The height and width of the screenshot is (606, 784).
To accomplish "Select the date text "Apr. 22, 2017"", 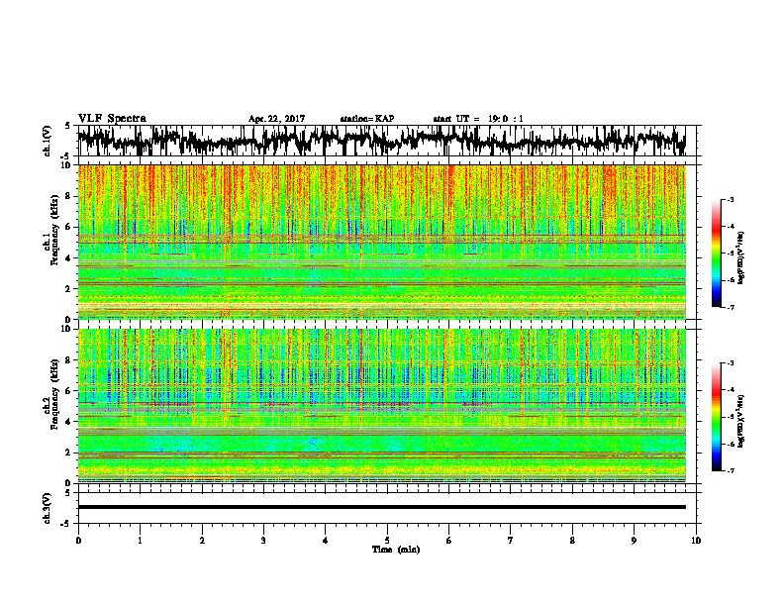I will tap(276, 119).
